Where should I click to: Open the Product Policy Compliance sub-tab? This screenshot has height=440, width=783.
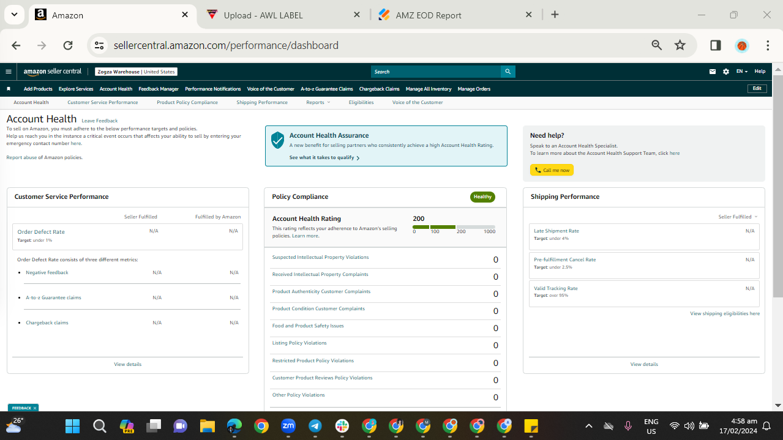(187, 102)
